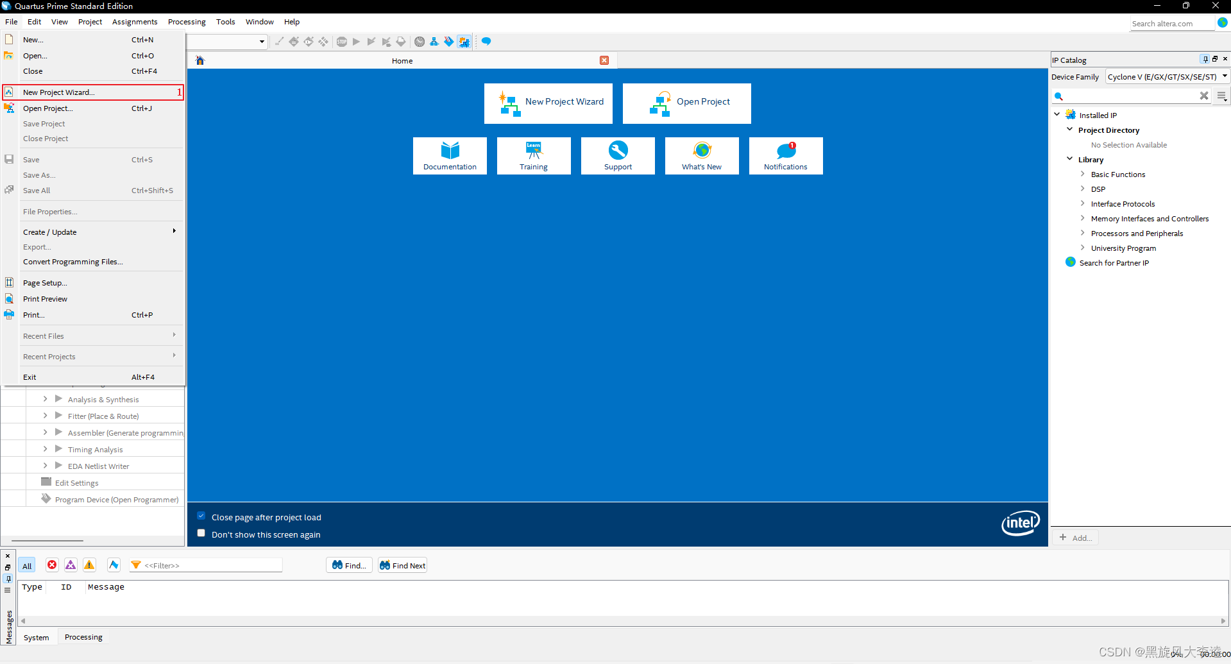Viewport: 1231px width, 664px height.
Task: Click the Start Compilation play icon
Action: pos(356,42)
